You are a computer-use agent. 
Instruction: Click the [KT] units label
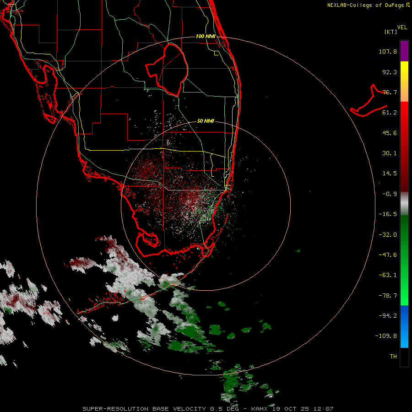click(390, 32)
